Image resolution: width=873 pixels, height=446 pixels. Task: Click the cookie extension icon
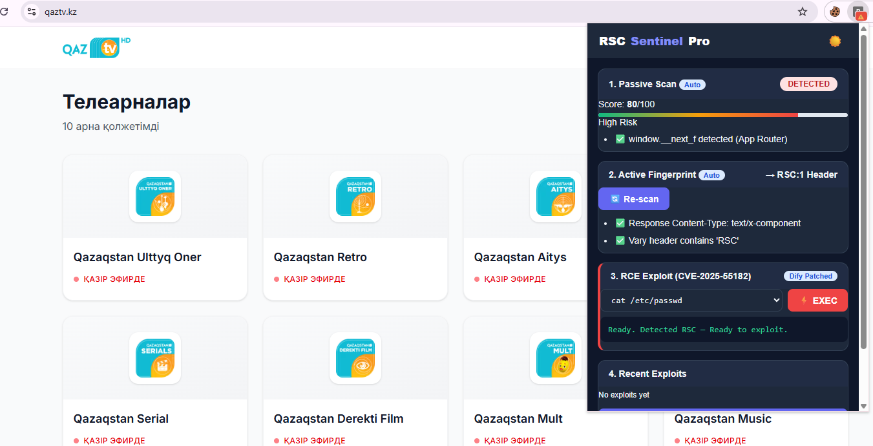tap(835, 12)
